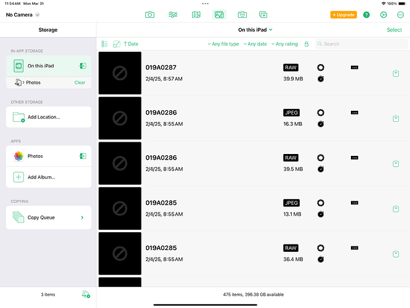
Task: Tap the multitasking three dots at top
Action: pos(205,4)
